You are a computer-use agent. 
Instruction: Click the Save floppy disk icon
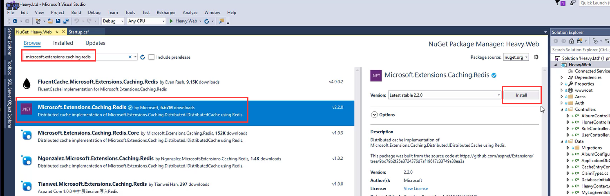(x=58, y=21)
